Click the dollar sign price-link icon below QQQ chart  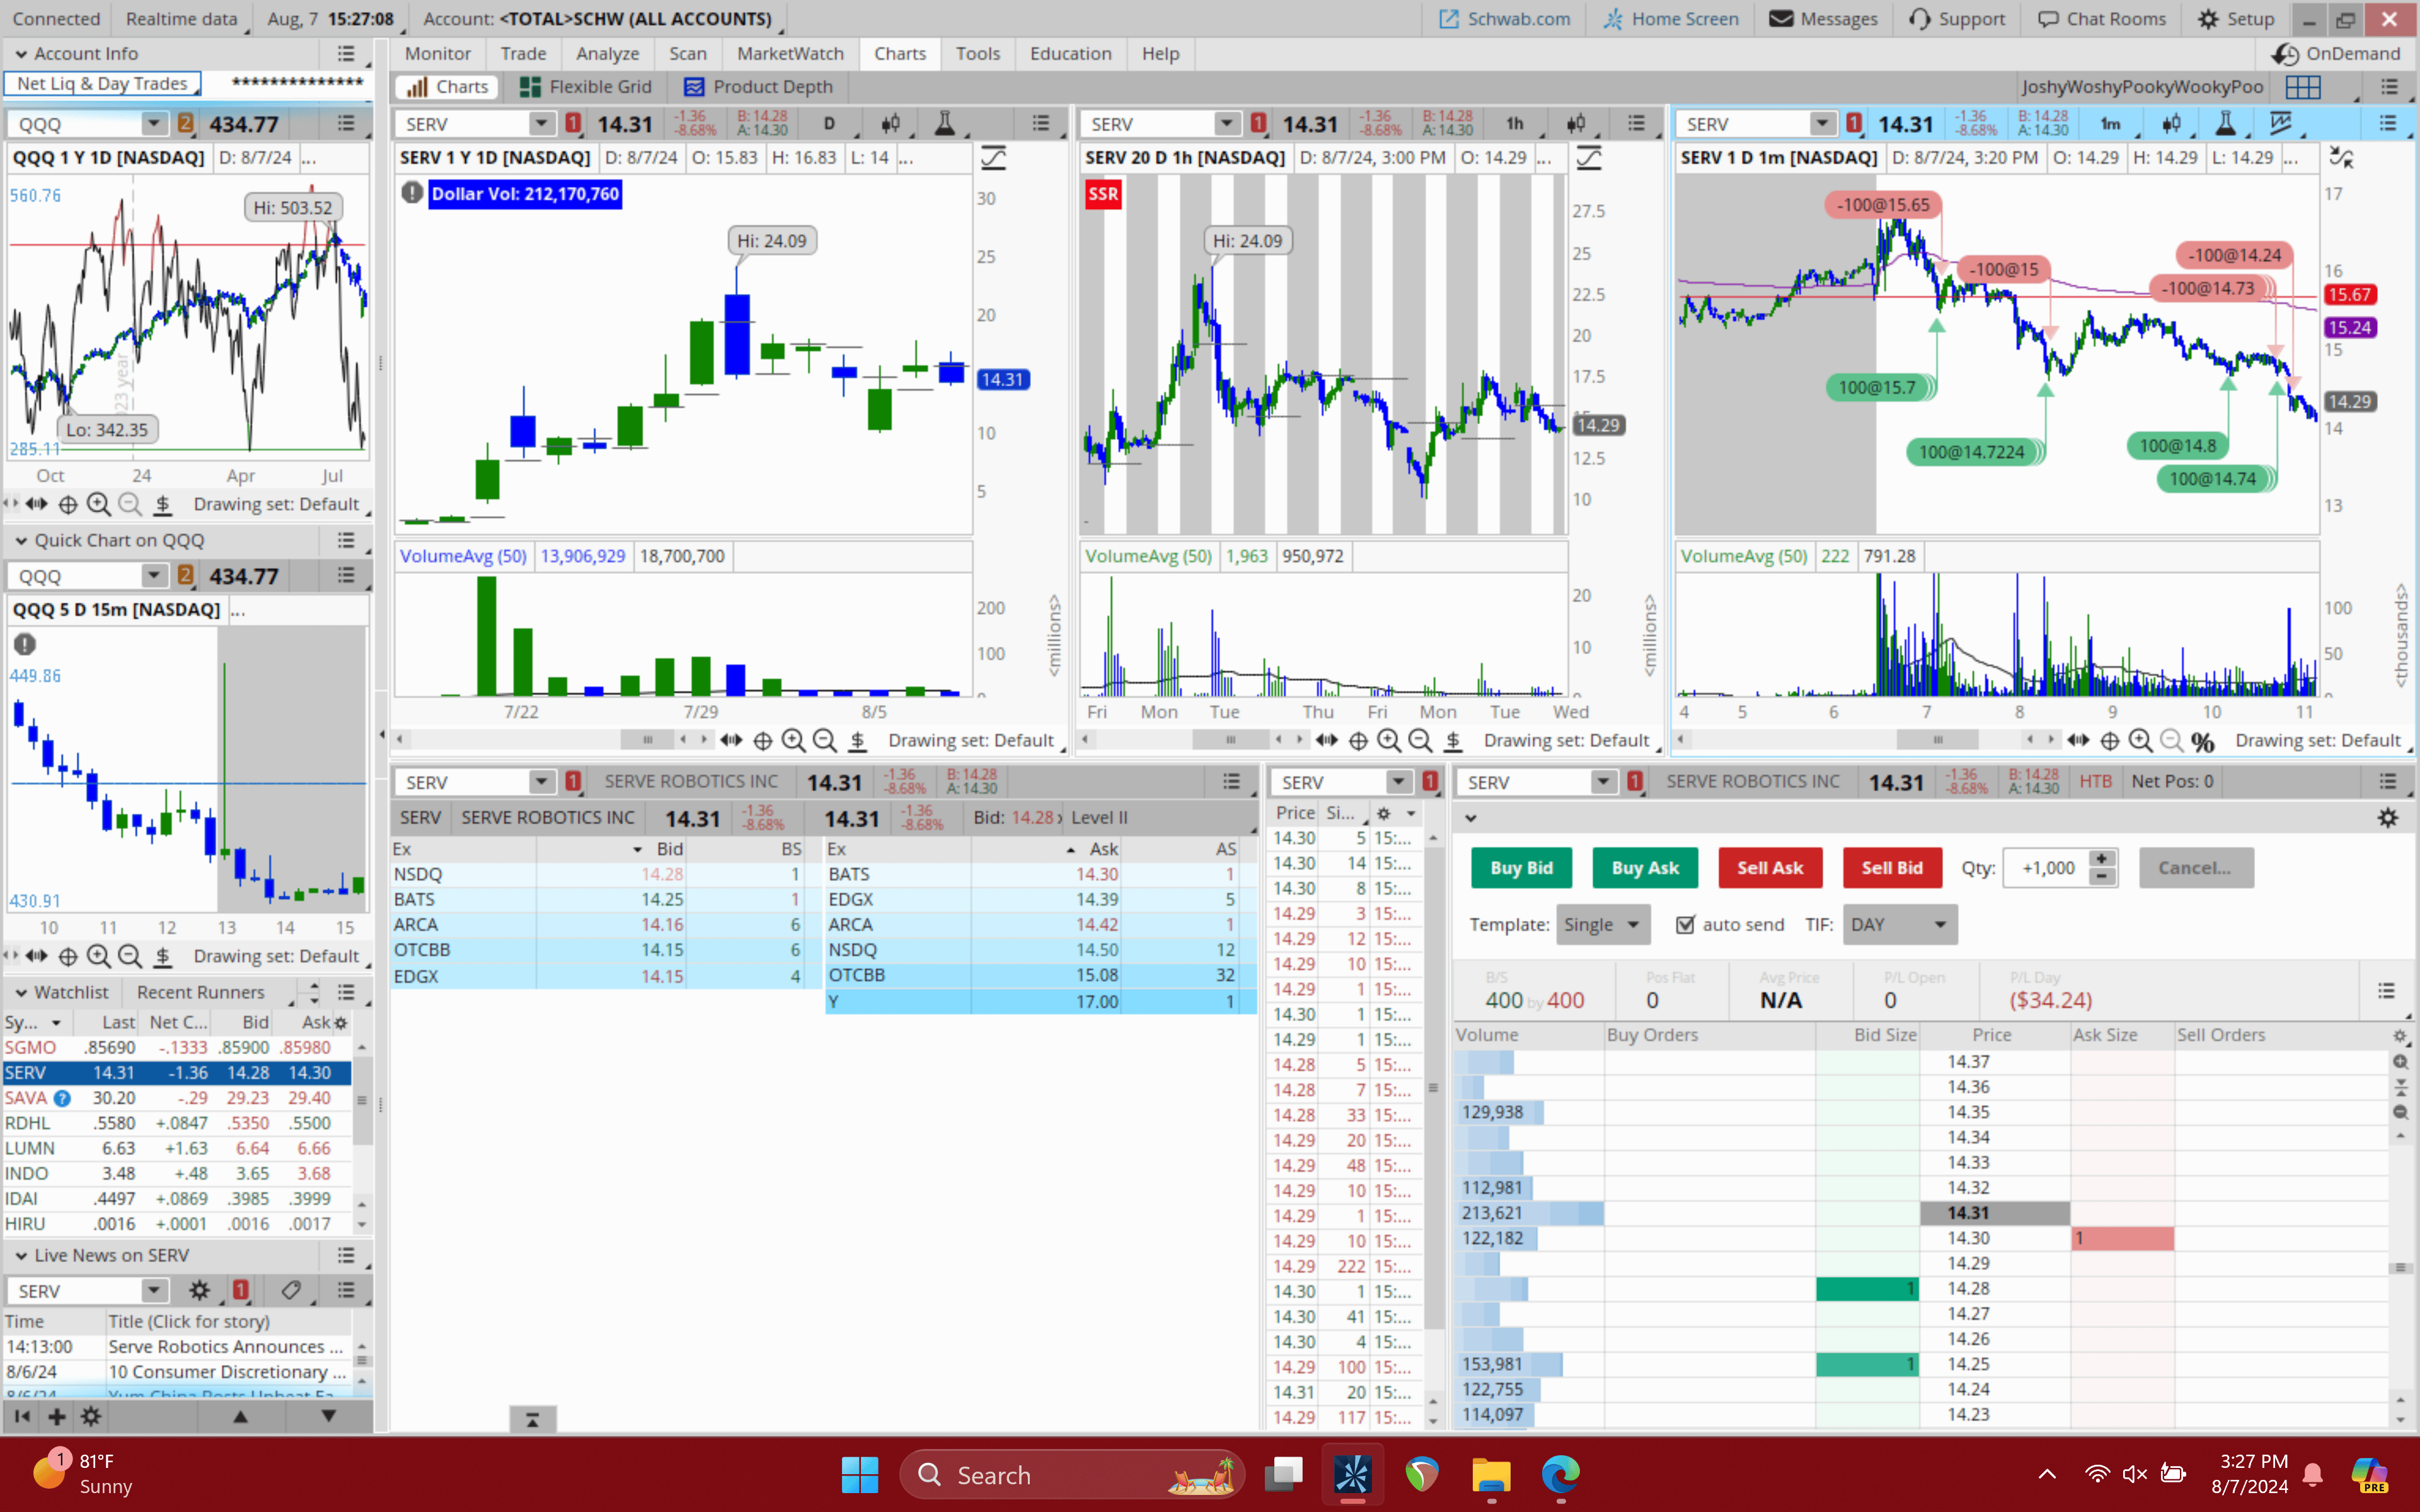coord(163,505)
